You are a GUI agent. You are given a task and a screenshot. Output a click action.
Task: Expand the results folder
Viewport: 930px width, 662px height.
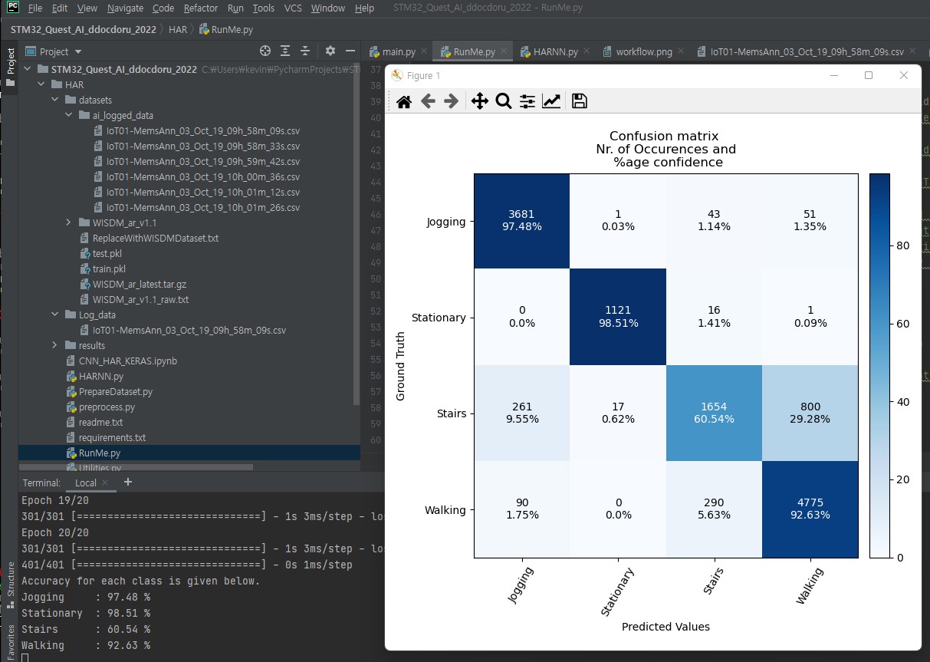click(55, 345)
